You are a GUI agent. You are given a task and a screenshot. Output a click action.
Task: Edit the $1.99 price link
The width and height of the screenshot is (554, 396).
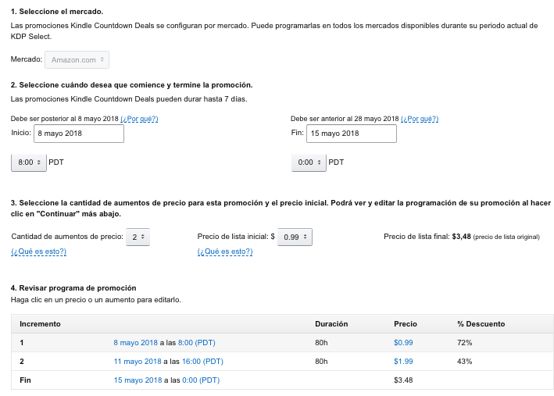[403, 362]
